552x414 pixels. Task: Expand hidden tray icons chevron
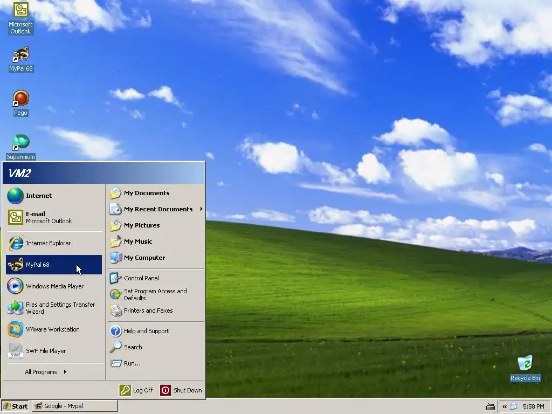tap(505, 406)
